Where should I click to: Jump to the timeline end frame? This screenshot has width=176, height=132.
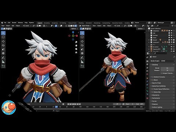(80, 104)
